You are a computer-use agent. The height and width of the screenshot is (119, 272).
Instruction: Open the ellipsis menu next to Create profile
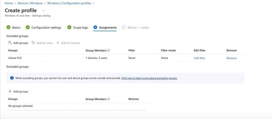[x=44, y=10]
